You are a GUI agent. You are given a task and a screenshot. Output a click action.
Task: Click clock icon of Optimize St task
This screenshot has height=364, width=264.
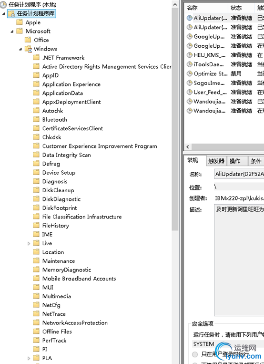190,73
